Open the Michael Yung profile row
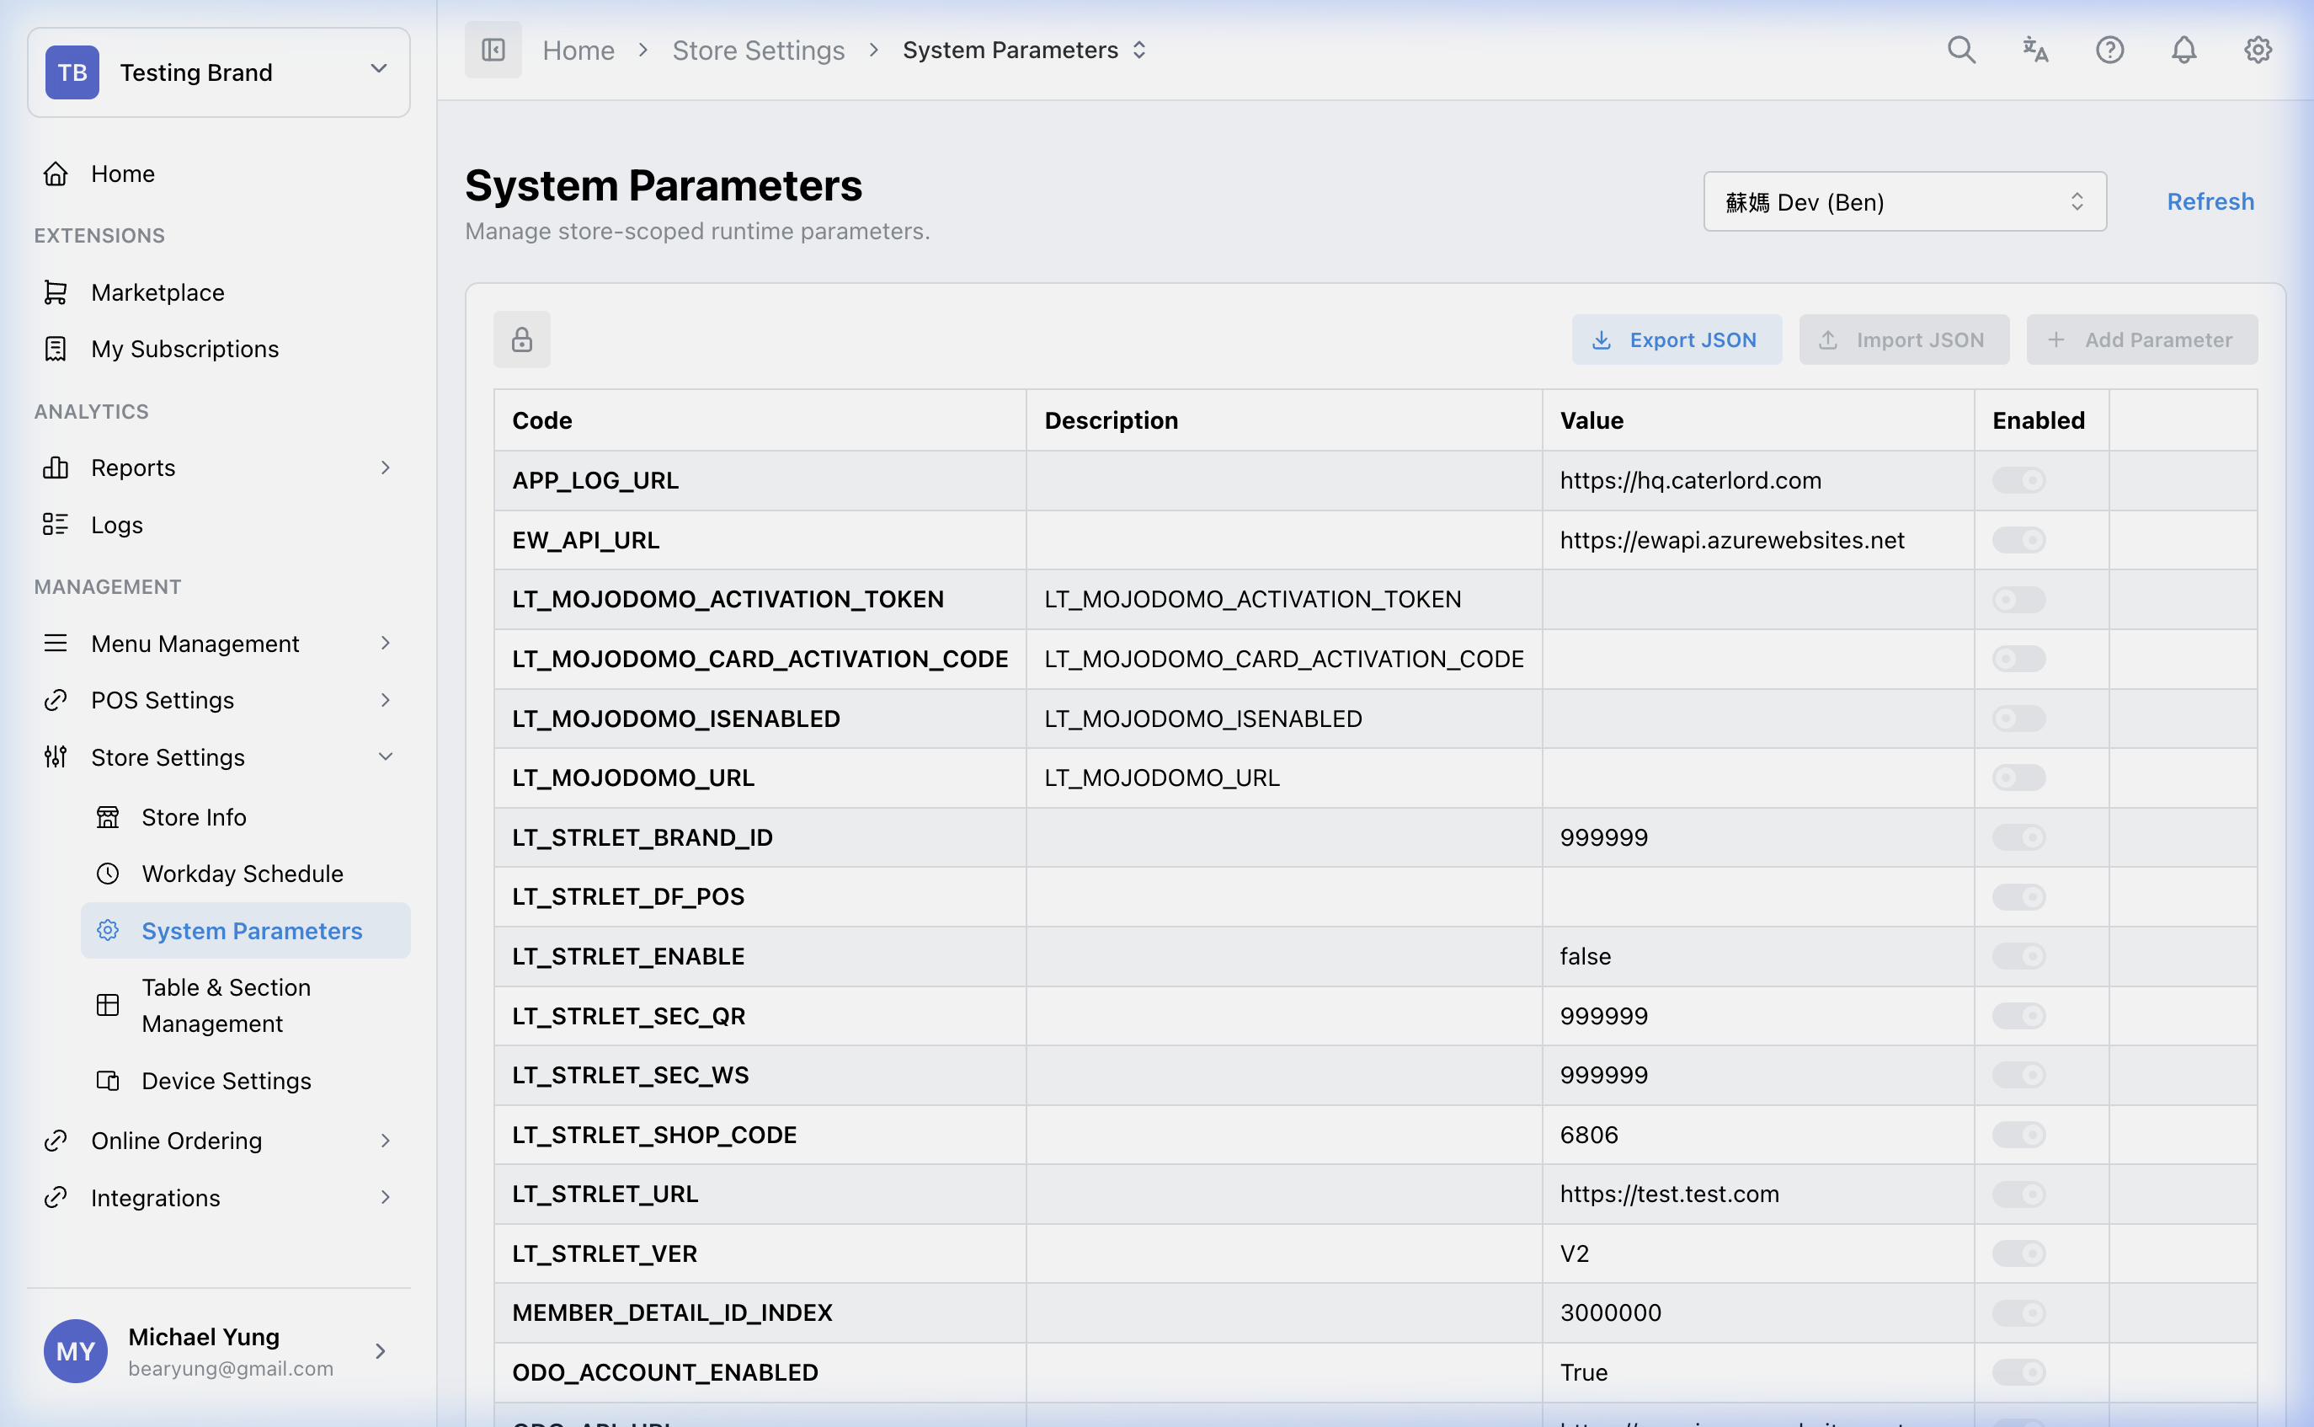 pyautogui.click(x=203, y=1350)
